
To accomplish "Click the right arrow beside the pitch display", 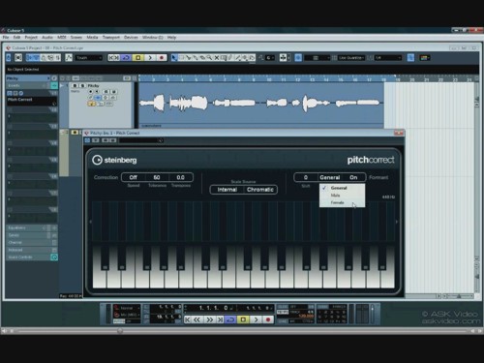I will (x=397, y=222).
